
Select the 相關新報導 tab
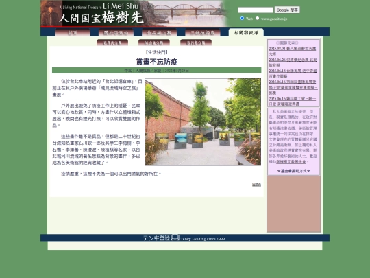[x=246, y=32]
